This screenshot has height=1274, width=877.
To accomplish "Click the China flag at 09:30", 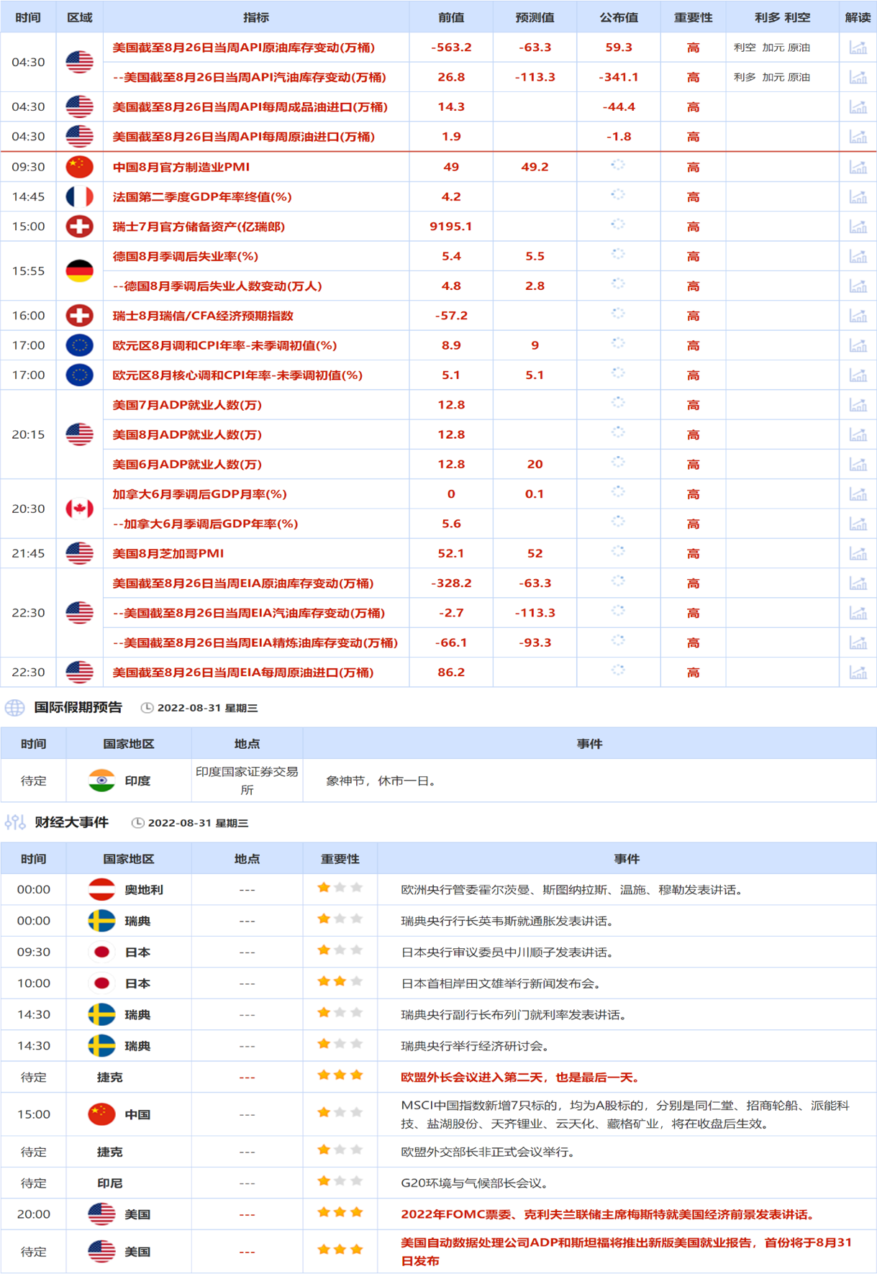I will pyautogui.click(x=80, y=167).
